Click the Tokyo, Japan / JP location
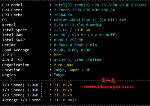 tap(72, 70)
